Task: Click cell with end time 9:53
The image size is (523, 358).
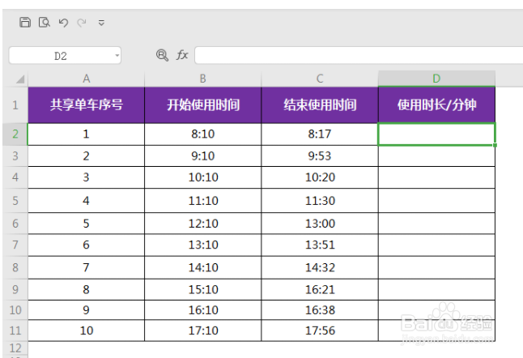Action: click(320, 156)
